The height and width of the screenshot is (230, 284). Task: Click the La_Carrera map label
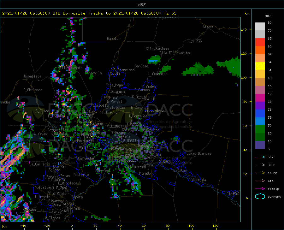pos(39,164)
